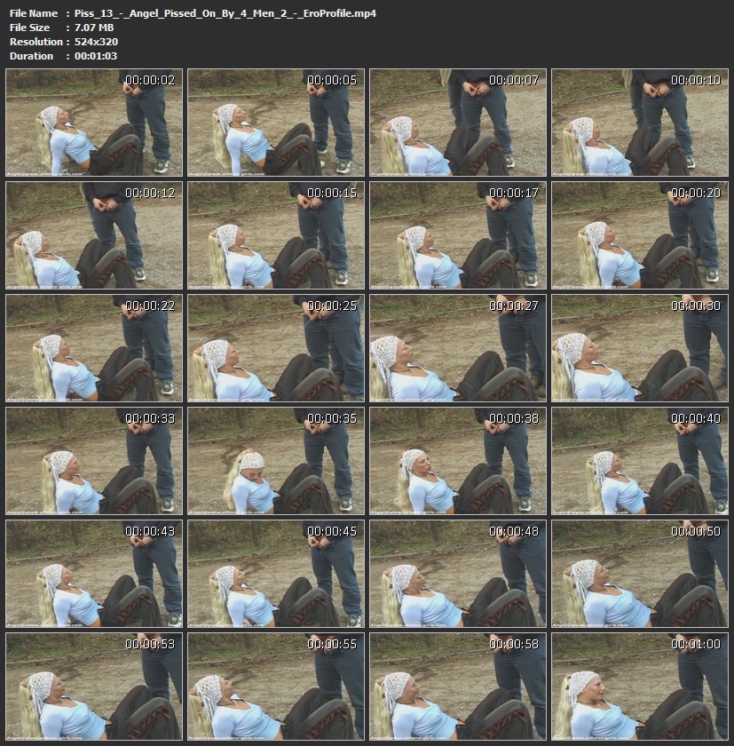Click the thumbnail timestamped 00:00:45
This screenshot has width=734, height=746.
[x=276, y=574]
